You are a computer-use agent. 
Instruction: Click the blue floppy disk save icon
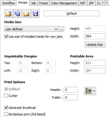[35, 13]
